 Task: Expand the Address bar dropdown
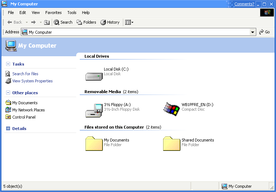tap(253, 32)
